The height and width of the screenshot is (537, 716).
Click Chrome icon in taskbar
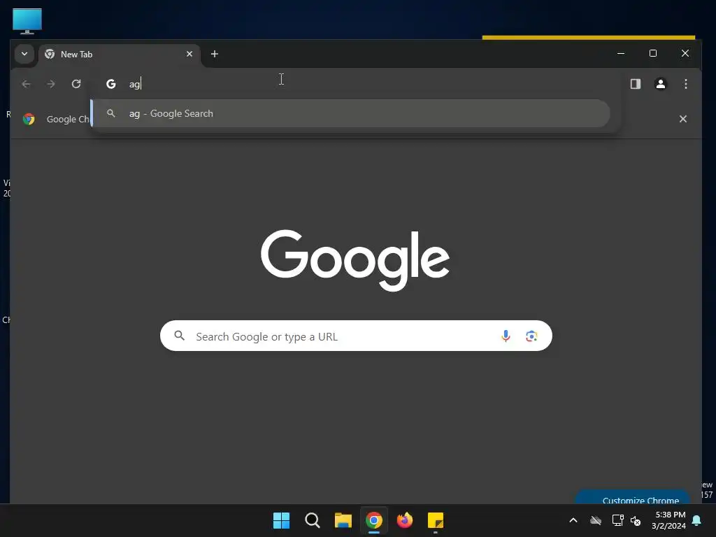click(374, 520)
